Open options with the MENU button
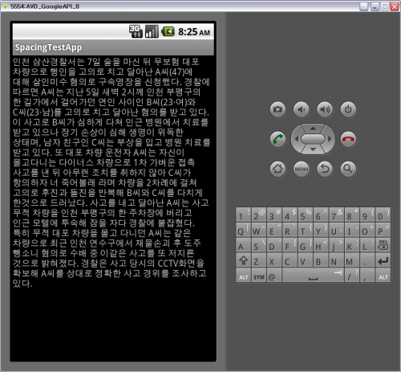 (302, 169)
